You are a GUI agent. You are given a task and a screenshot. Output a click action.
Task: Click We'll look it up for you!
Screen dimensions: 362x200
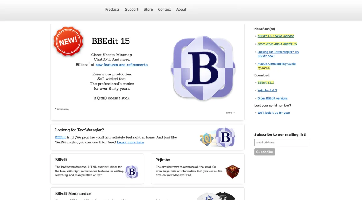(274, 113)
